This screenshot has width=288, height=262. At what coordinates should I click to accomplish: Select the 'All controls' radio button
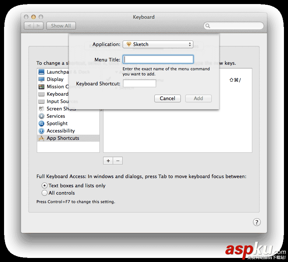(x=45, y=193)
